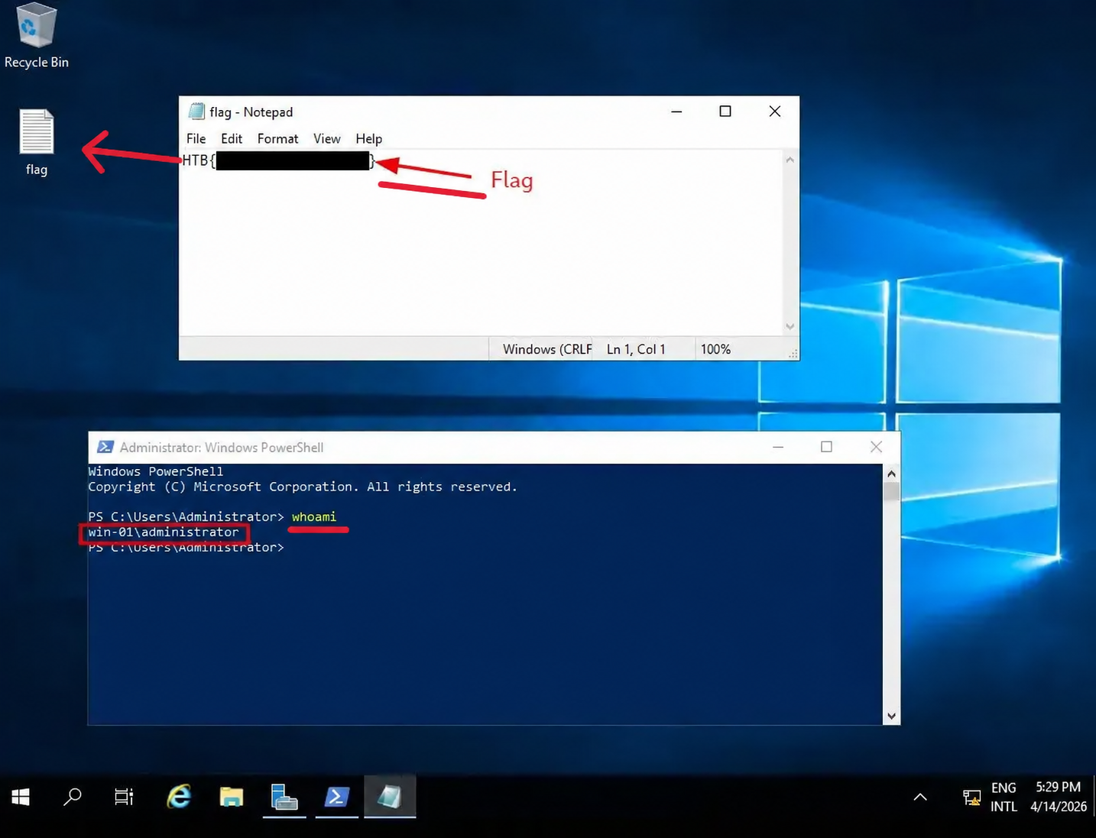Click the win-01\administrator output line
Screen dimensions: 1096x838
click(164, 532)
